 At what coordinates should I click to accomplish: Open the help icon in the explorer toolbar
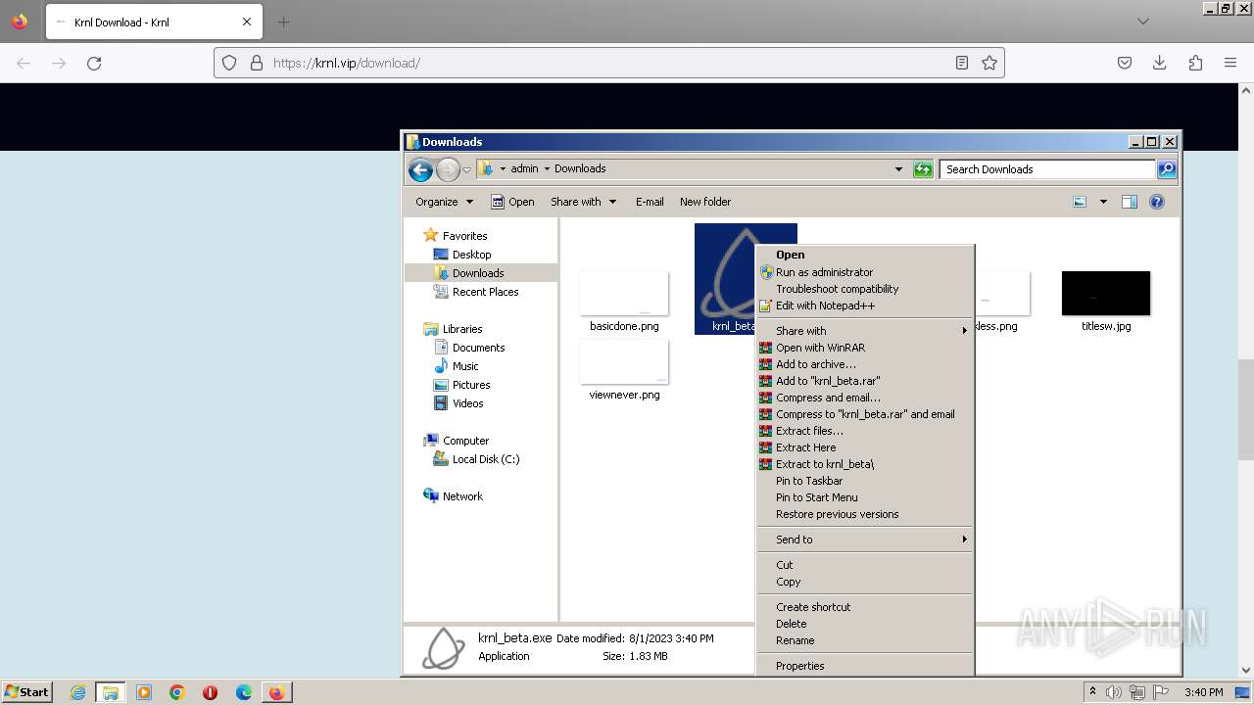(1157, 202)
